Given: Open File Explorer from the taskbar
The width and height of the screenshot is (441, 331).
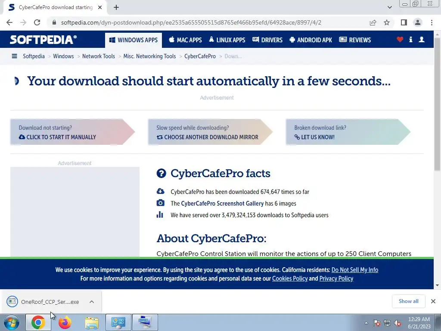Looking at the screenshot, I should pyautogui.click(x=92, y=322).
